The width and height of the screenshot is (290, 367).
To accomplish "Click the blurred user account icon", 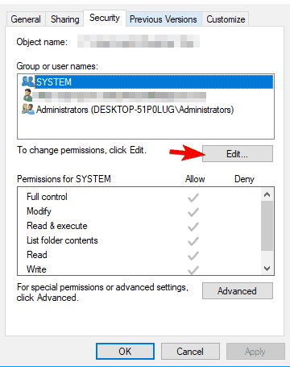I will 27,95.
